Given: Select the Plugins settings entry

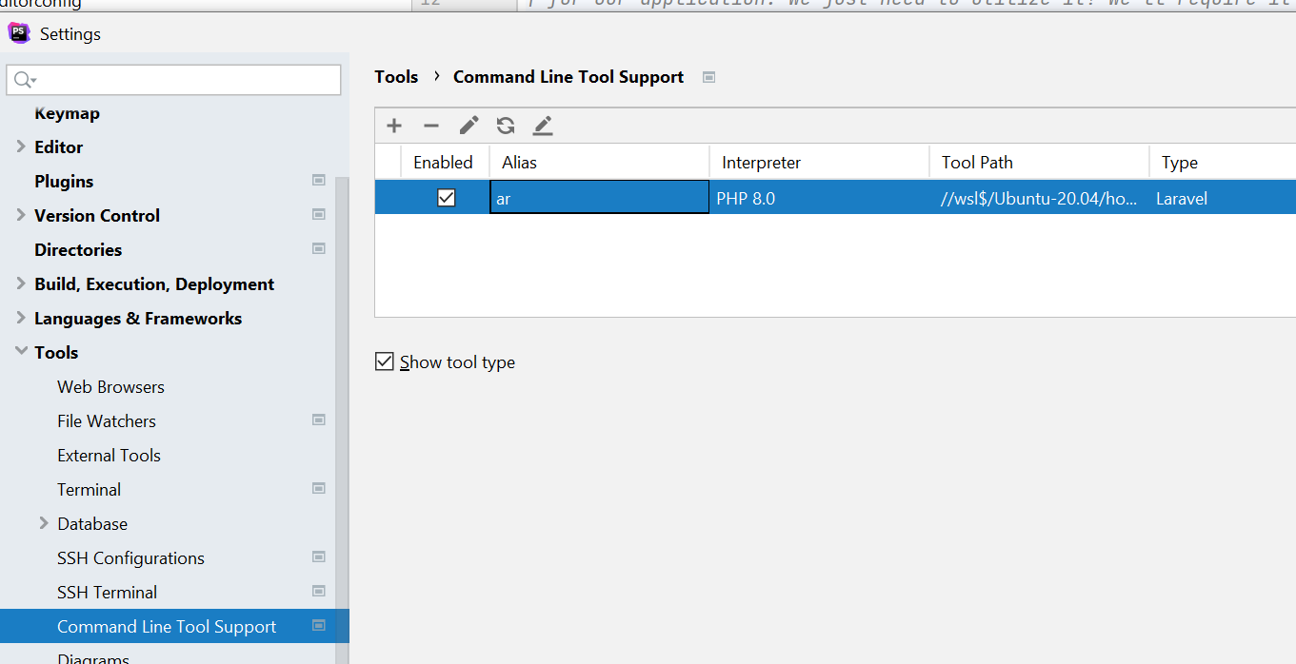Looking at the screenshot, I should [x=63, y=181].
